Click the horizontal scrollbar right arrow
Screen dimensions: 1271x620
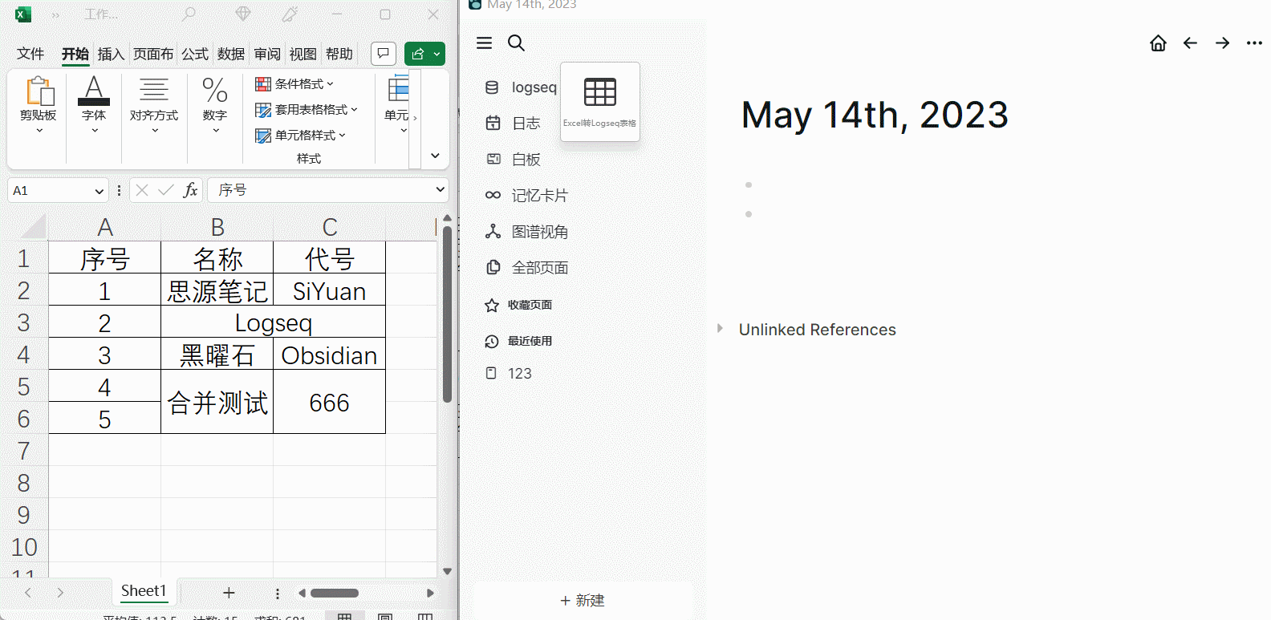coord(430,594)
